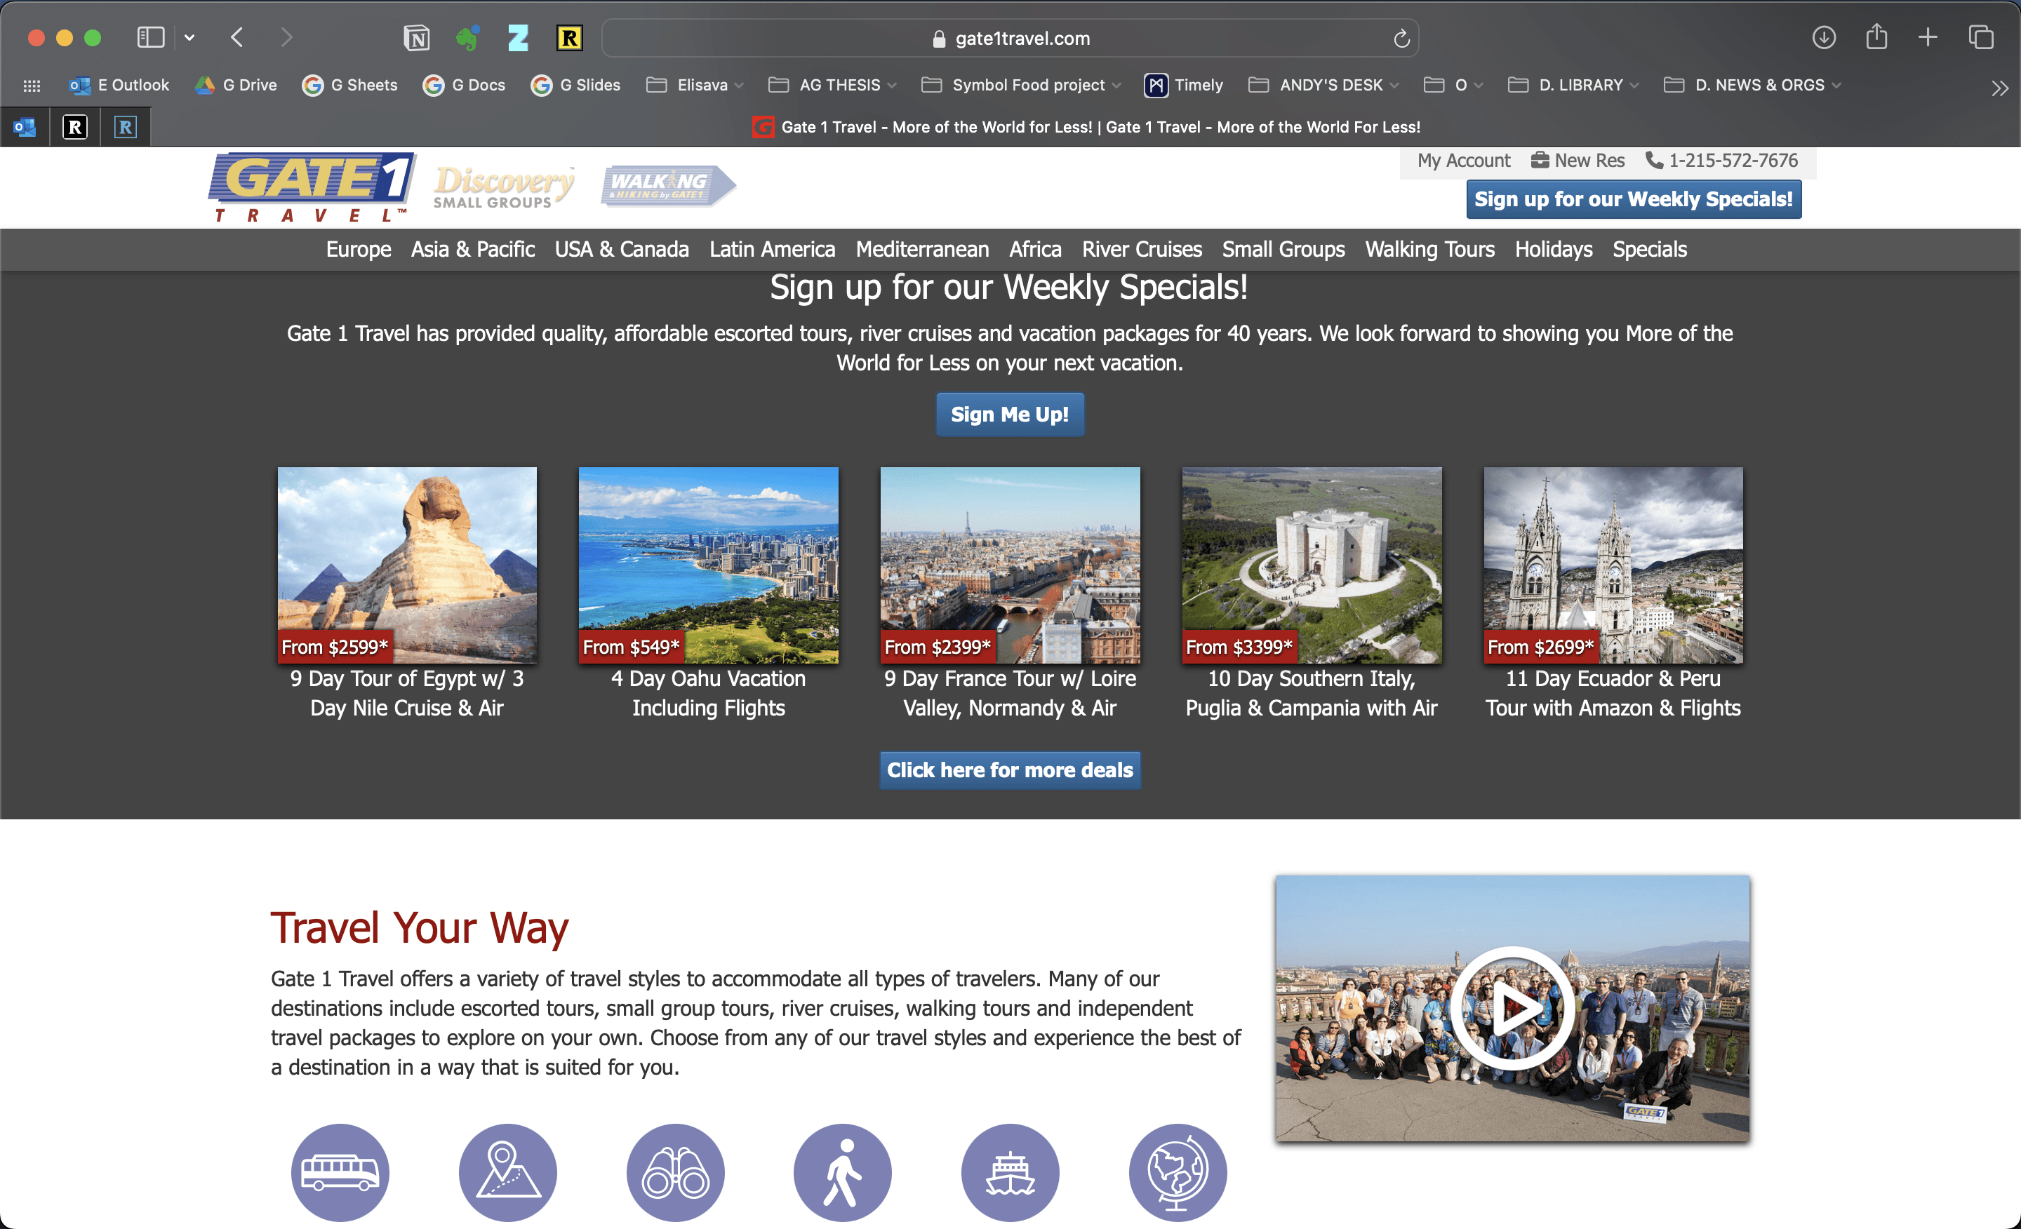Image resolution: width=2021 pixels, height=1229 pixels.
Task: Open a new tab with plus
Action: [1928, 38]
